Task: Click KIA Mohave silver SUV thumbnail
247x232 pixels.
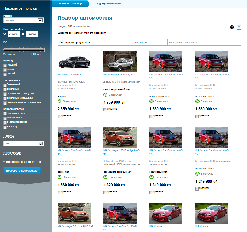Action: tap(120, 62)
